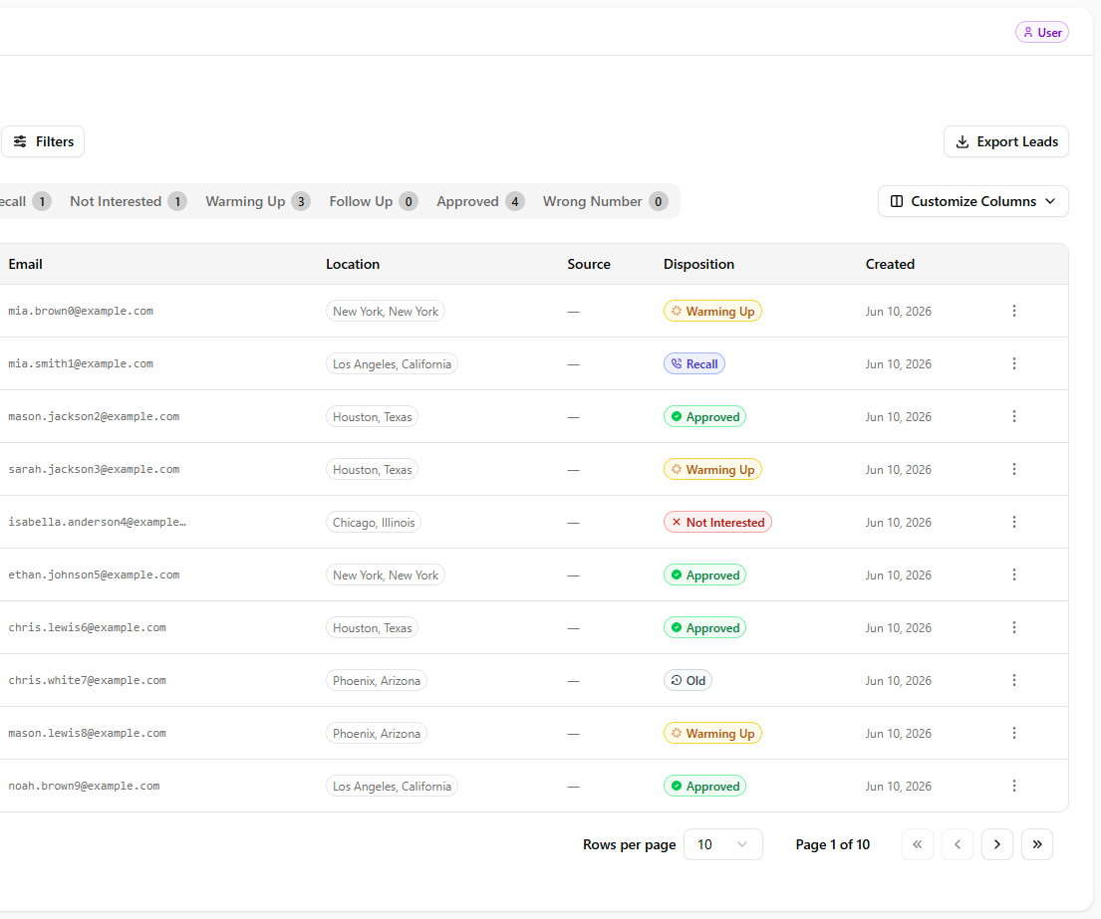Switch to the partially visible Recall tab
The width and height of the screenshot is (1101, 919).
coord(27,201)
